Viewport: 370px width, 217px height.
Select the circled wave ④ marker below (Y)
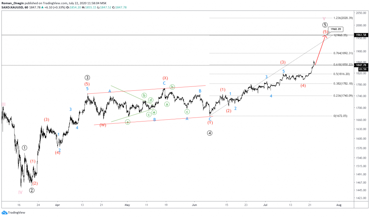coord(210,133)
